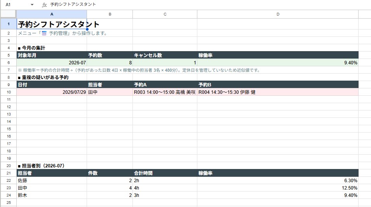Click the 合計時間 header cell
371x207 pixels.
click(x=165, y=173)
